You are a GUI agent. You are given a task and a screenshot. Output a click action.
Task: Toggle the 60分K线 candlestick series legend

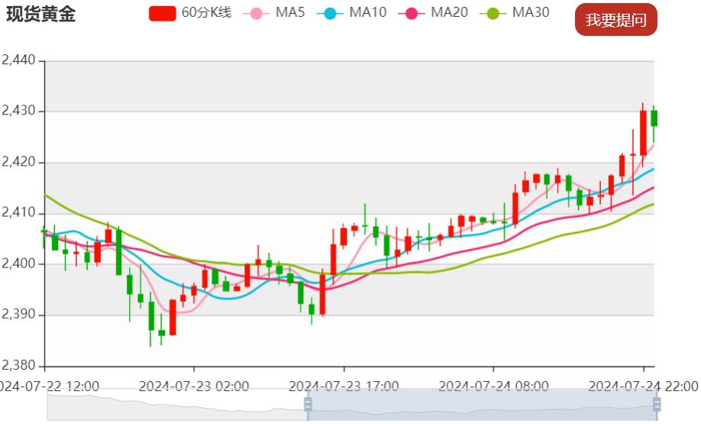pyautogui.click(x=190, y=13)
